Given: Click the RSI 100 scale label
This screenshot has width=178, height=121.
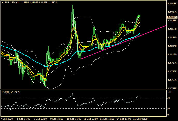Looking at the screenshot, I should coord(169,92).
